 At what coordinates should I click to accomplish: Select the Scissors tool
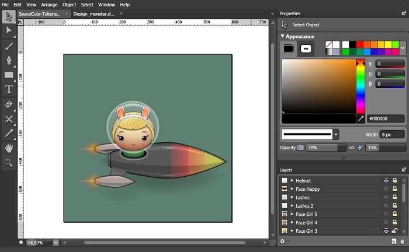pos(9,119)
